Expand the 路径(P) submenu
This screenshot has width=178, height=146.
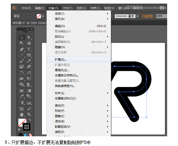coord(79,106)
